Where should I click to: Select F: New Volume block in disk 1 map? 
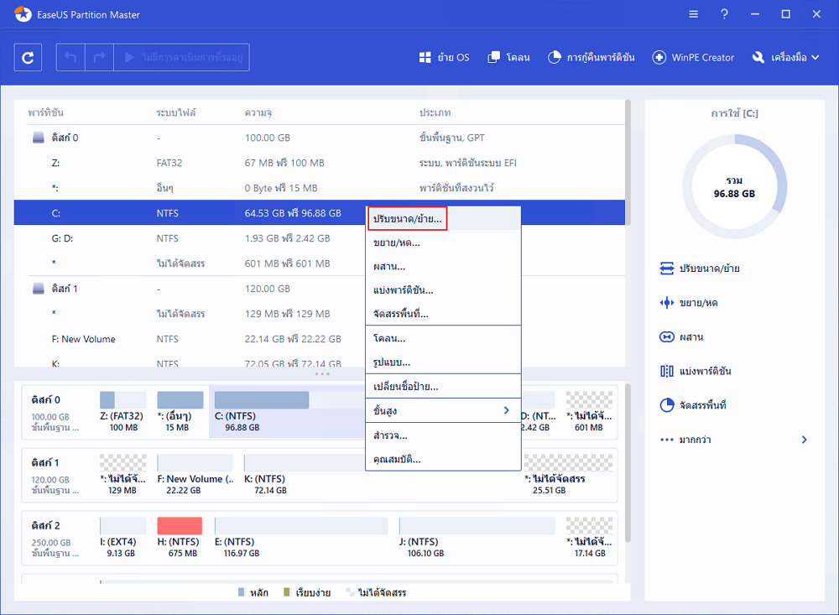pyautogui.click(x=195, y=474)
